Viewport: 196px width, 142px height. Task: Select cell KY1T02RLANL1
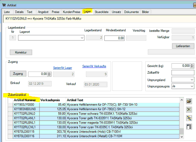pyautogui.click(x=26, y=118)
